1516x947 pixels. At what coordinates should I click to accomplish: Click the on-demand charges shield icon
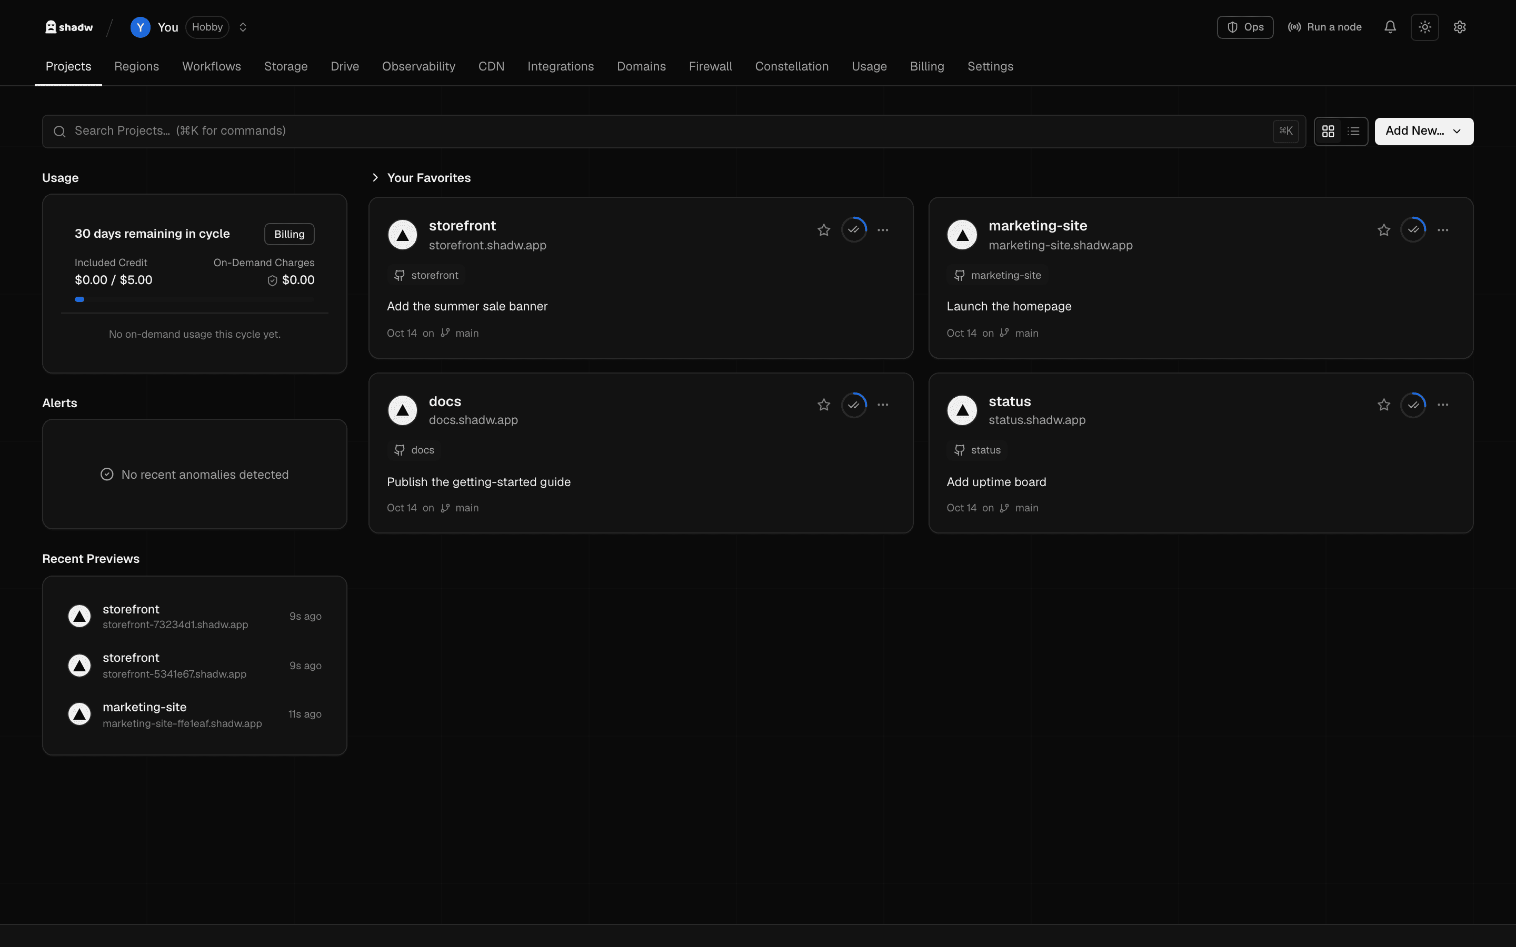click(x=272, y=281)
